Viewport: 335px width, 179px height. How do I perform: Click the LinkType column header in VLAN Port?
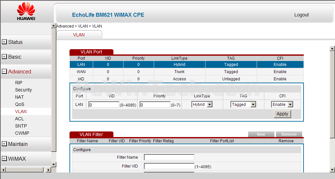(x=179, y=58)
